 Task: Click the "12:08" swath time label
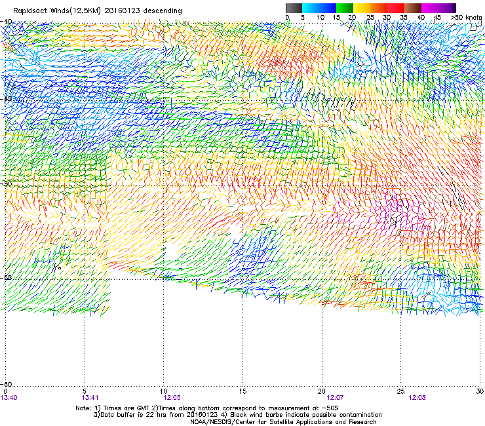[x=417, y=398]
